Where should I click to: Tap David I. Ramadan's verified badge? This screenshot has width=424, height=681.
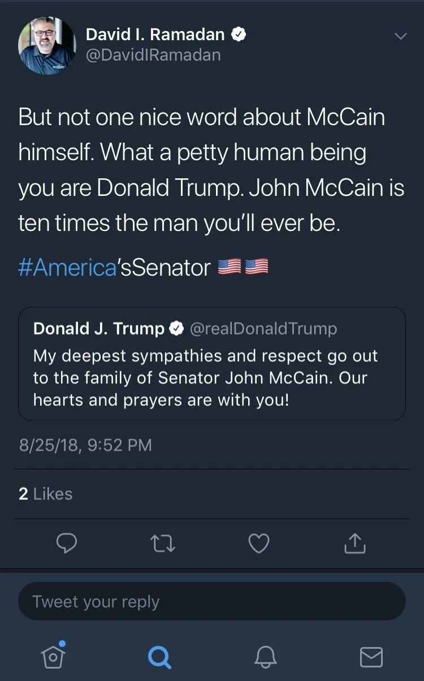pos(239,35)
